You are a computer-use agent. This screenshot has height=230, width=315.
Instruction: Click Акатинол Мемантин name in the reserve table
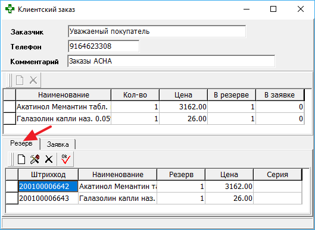point(118,186)
